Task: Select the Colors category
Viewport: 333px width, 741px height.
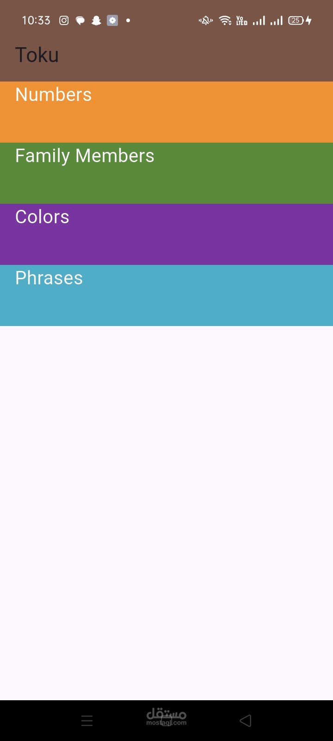Action: point(166,234)
